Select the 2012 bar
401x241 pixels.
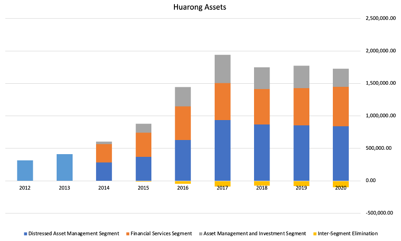(25, 171)
